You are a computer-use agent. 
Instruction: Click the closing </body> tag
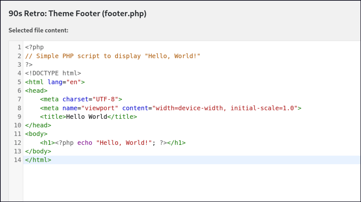tap(38, 151)
